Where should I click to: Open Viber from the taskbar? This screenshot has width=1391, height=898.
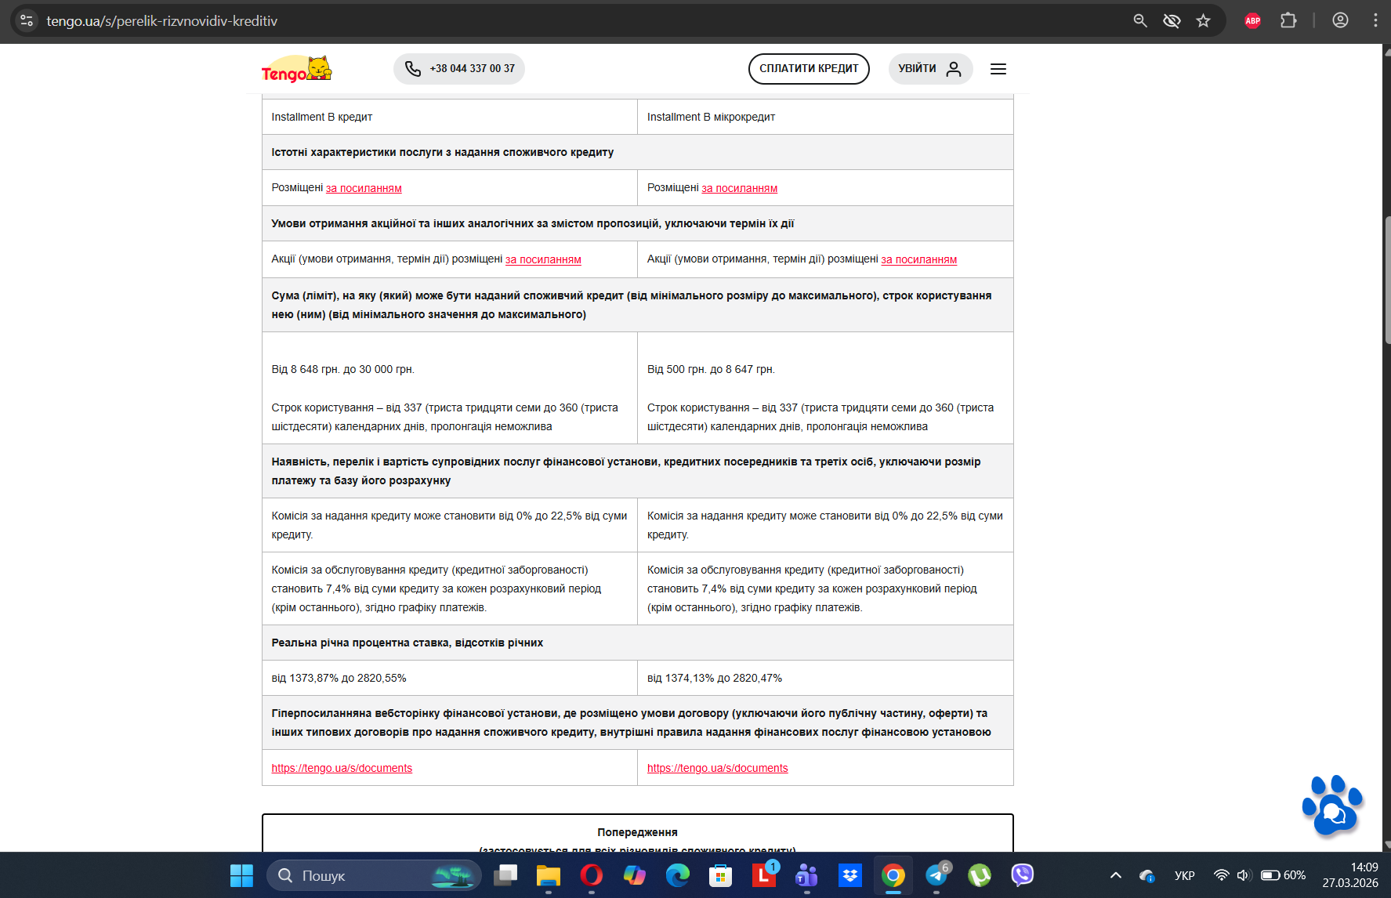click(1022, 875)
